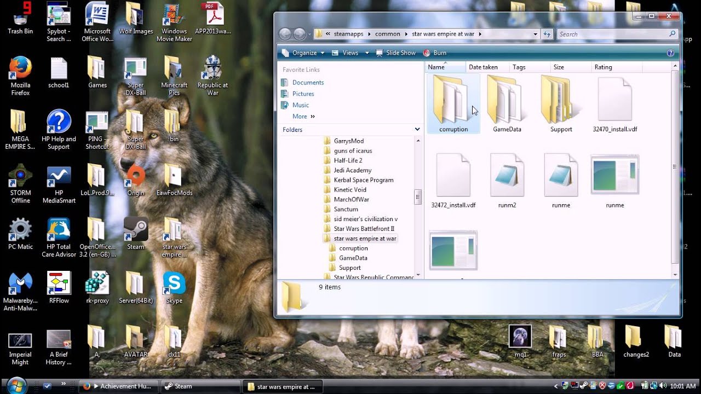Open Mozilla Firefox desktop icon

pos(20,76)
